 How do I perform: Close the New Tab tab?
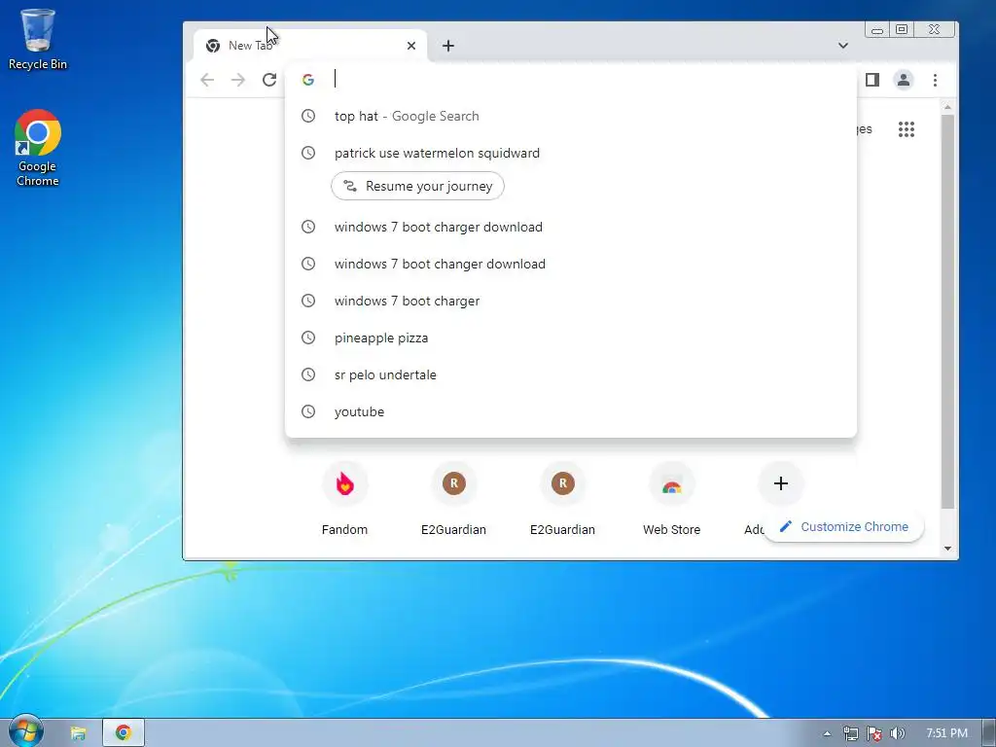tap(411, 46)
